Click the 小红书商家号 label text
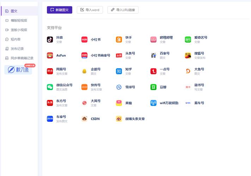 tap(100, 56)
